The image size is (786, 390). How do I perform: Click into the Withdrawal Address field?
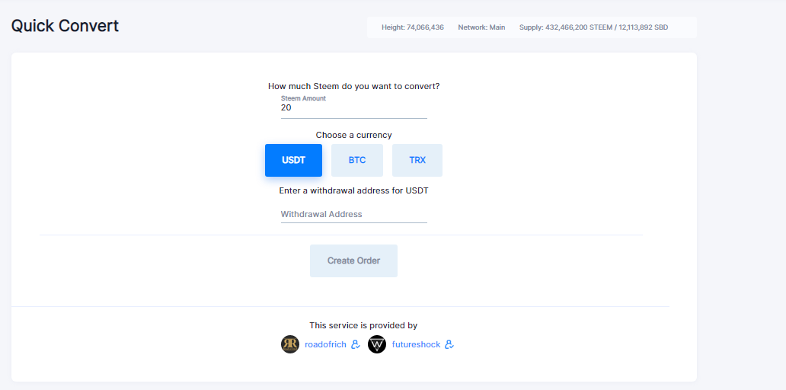[x=354, y=214]
